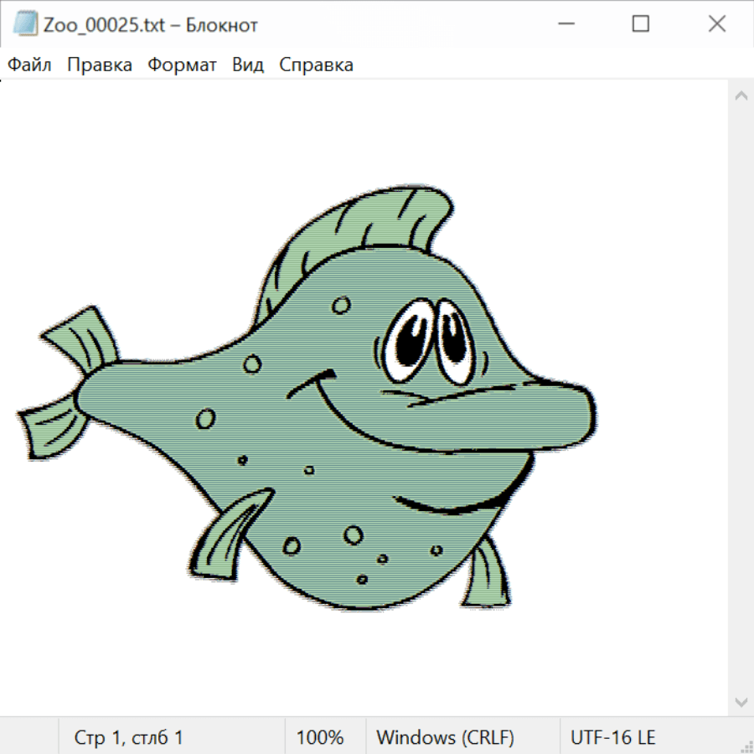Open the Вид menu

pyautogui.click(x=247, y=65)
